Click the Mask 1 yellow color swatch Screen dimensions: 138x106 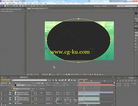pyautogui.click(x=14, y=89)
